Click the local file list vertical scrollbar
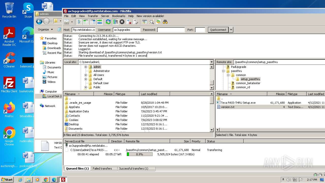Screen dimensions: 325x183 point(212,112)
